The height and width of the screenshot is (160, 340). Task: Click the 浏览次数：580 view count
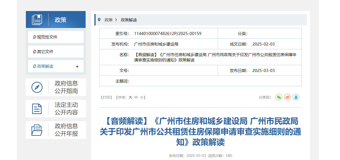click(x=220, y=156)
